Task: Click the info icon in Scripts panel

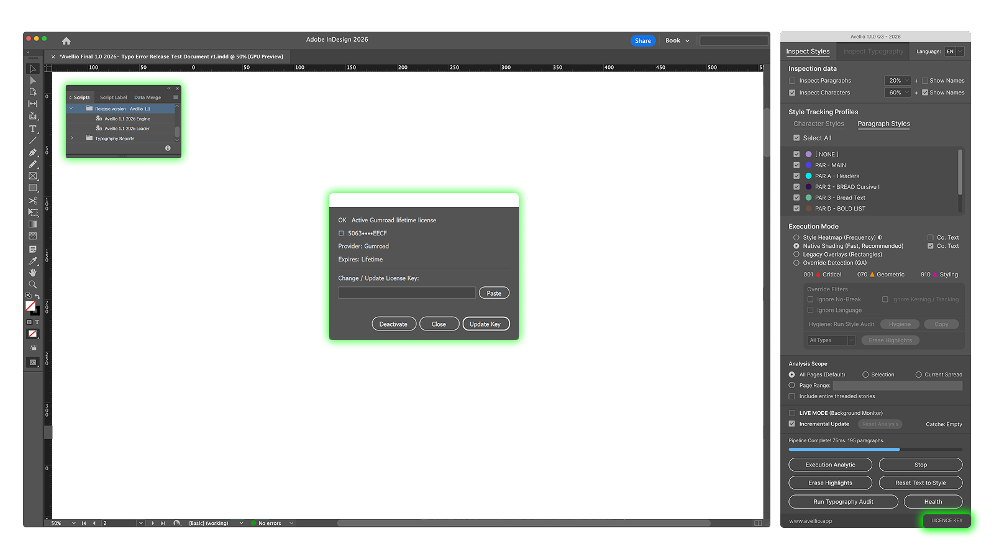Action: coord(168,148)
